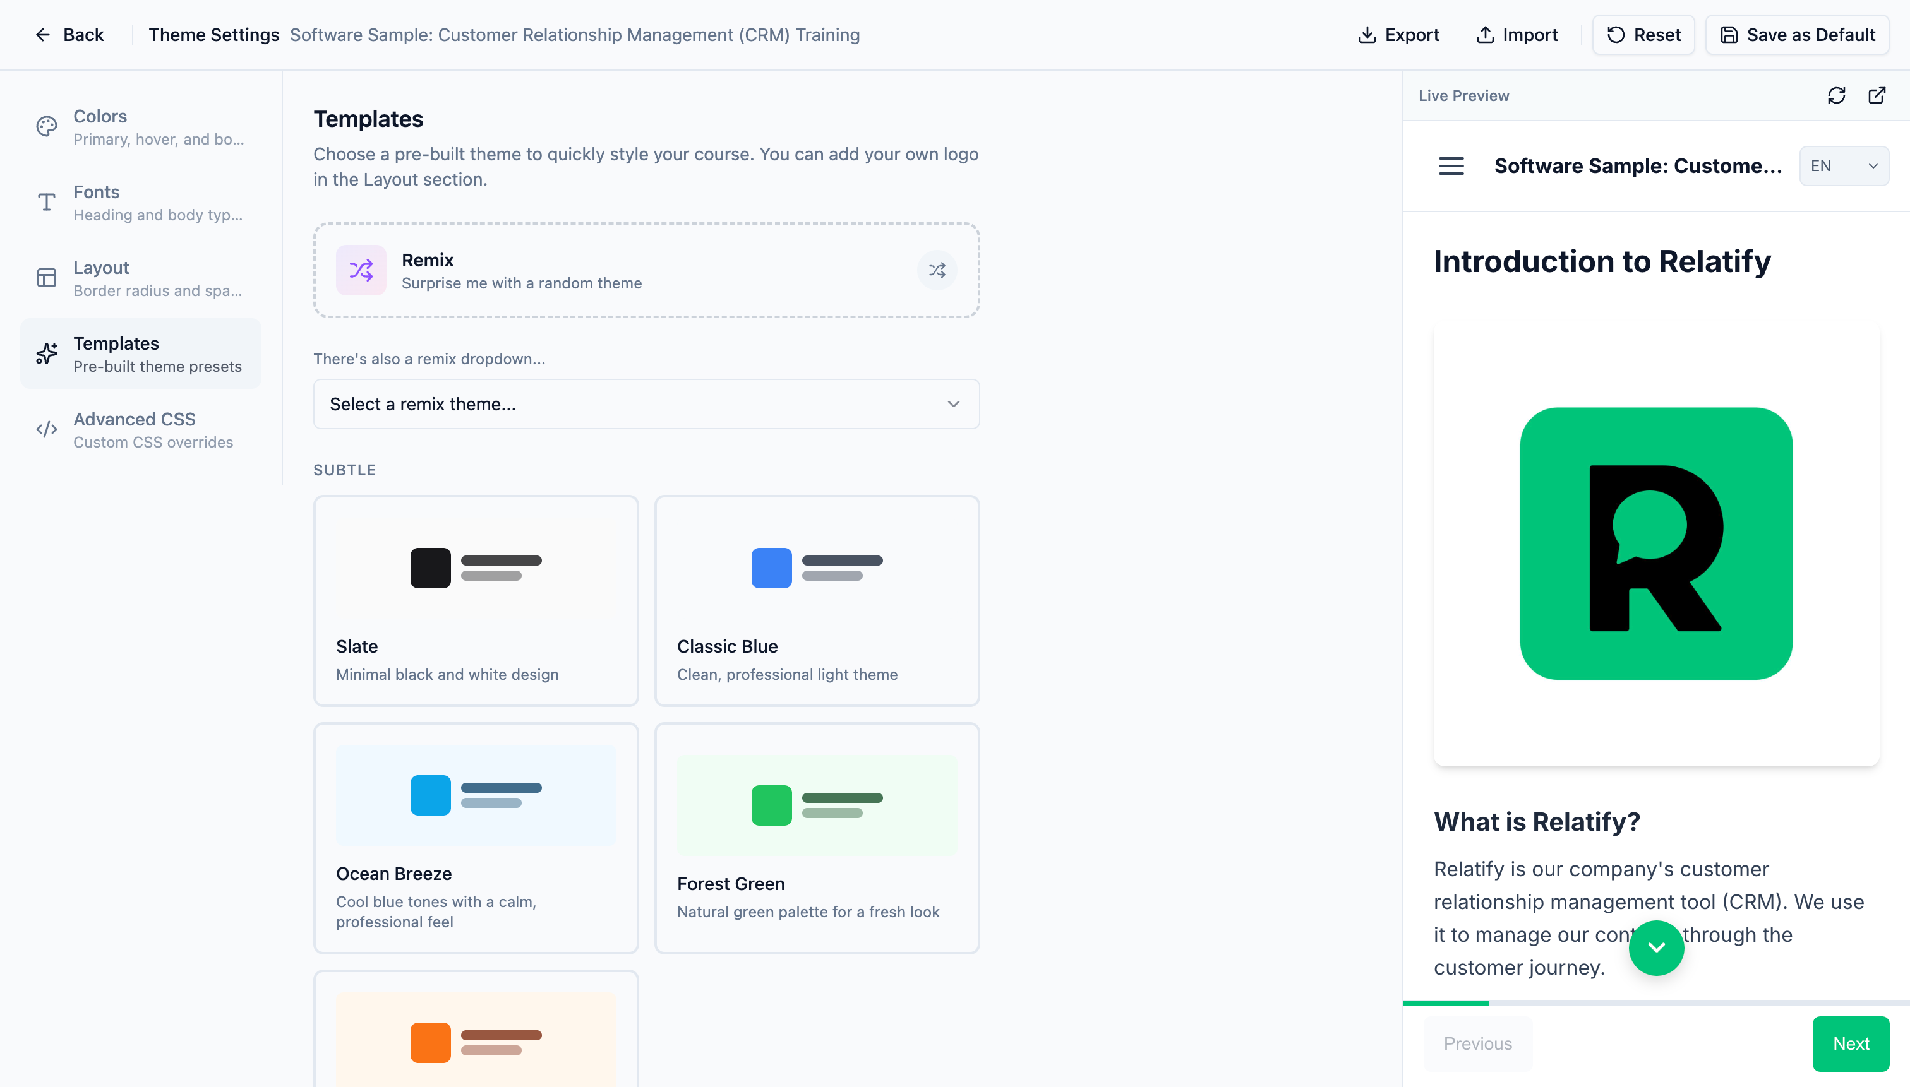The width and height of the screenshot is (1910, 1087).
Task: Open Advanced CSS overrides
Action: [140, 430]
